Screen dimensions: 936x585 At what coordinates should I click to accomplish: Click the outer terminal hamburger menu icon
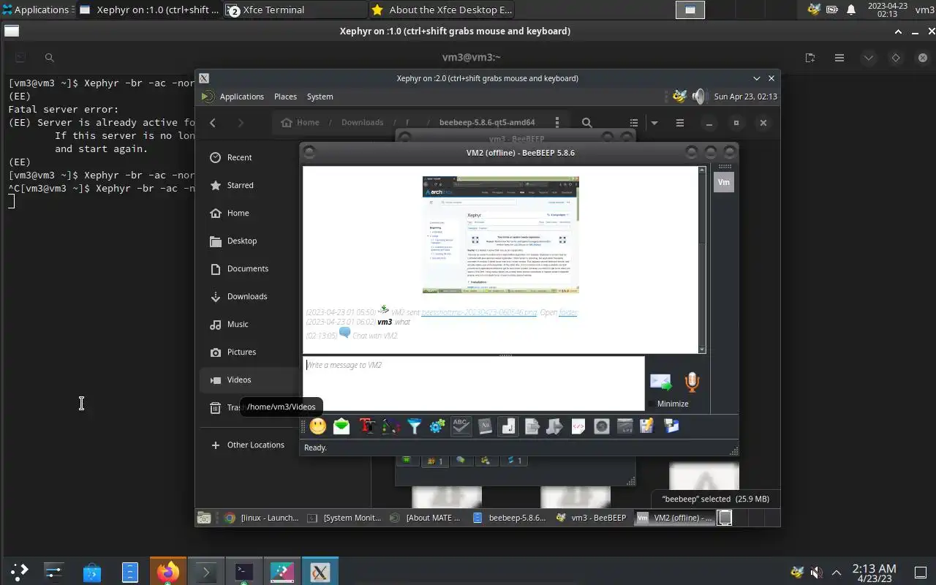[839, 58]
